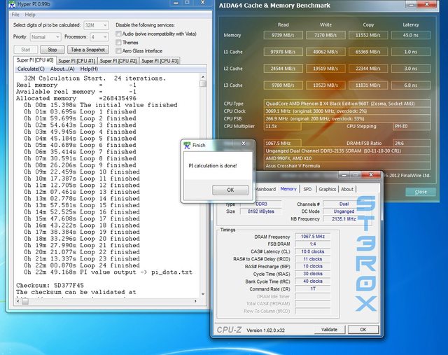This screenshot has height=355, width=448.
Task: Click Validate button in CPU-Z
Action: pyautogui.click(x=330, y=330)
